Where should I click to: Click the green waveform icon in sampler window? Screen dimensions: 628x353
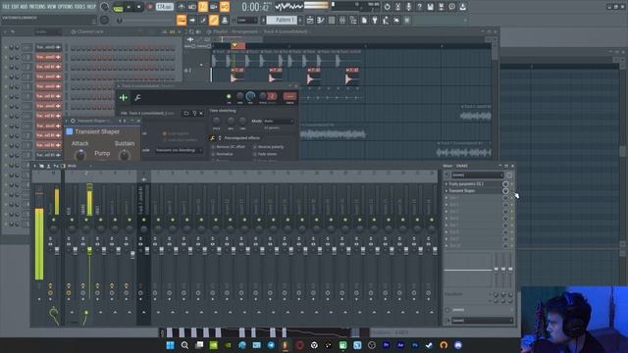click(124, 97)
